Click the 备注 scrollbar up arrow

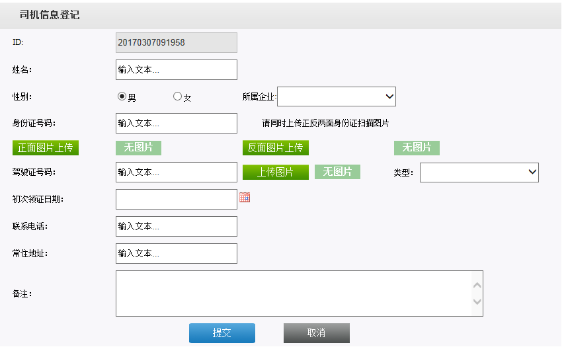[x=477, y=286]
